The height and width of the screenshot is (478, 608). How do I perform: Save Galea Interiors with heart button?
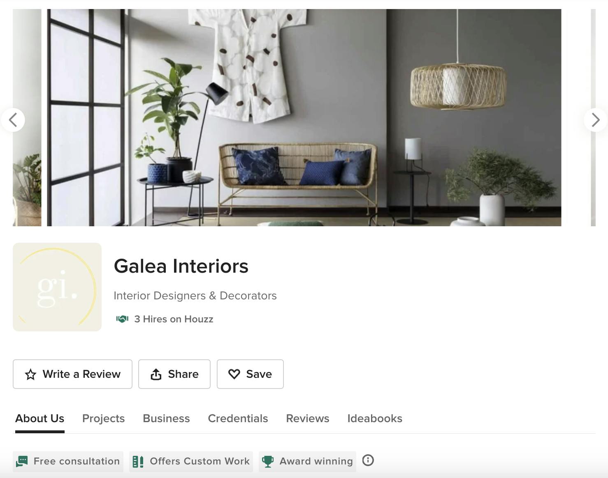pos(250,374)
